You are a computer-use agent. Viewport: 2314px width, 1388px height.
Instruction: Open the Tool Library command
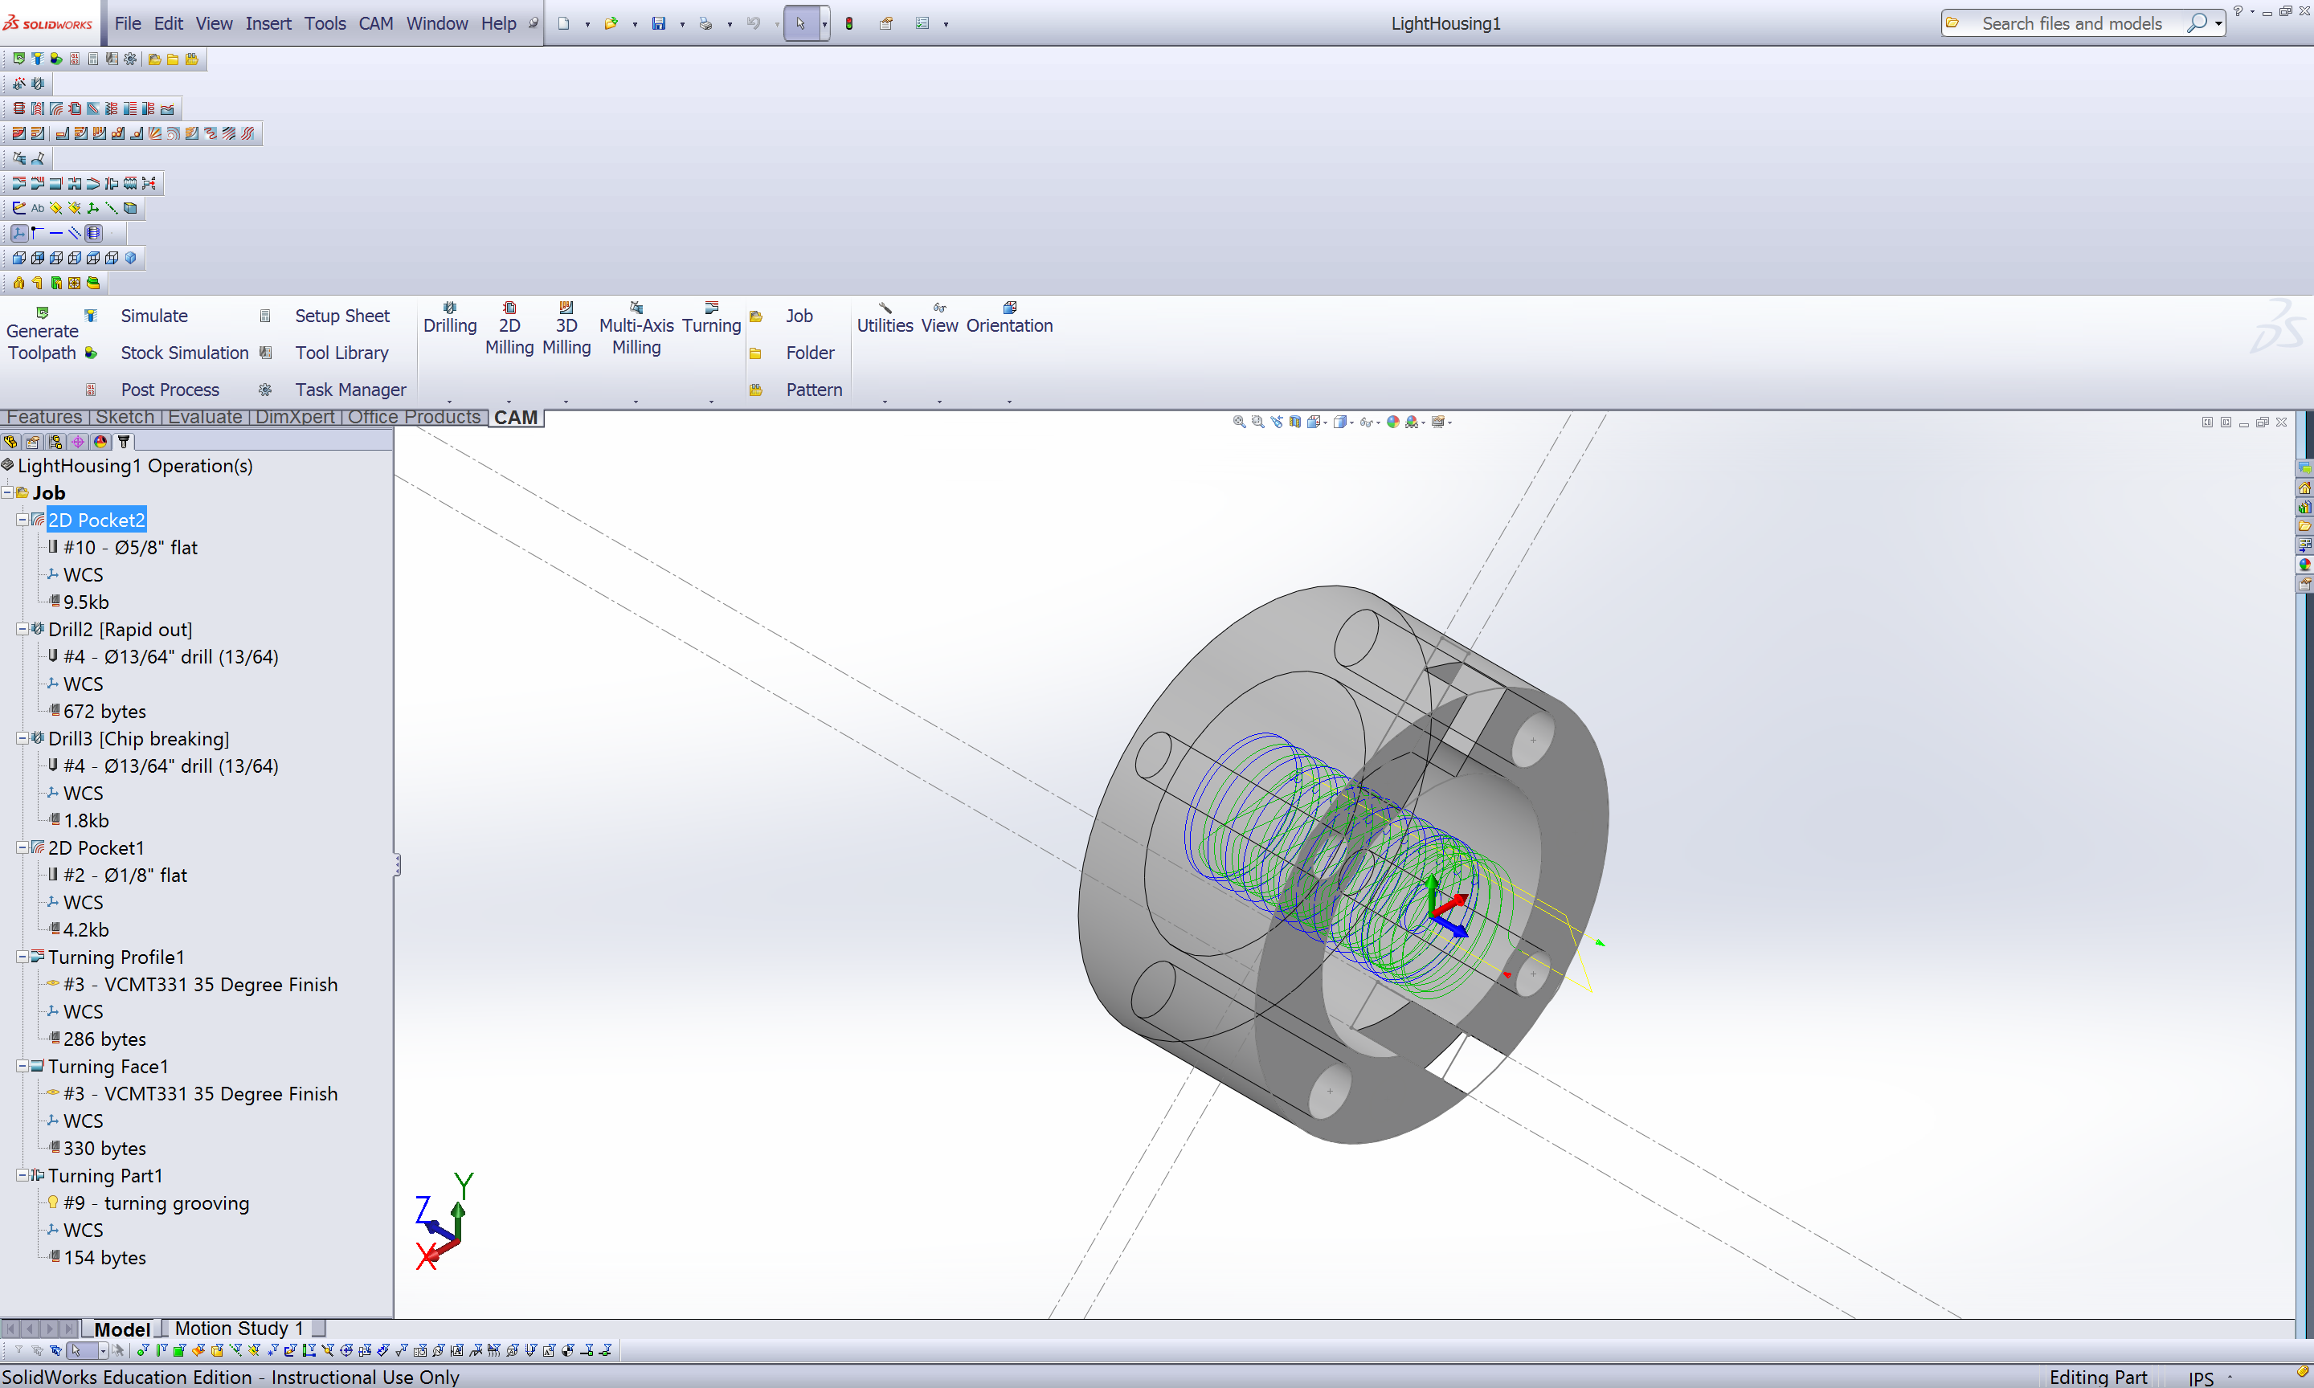341,353
